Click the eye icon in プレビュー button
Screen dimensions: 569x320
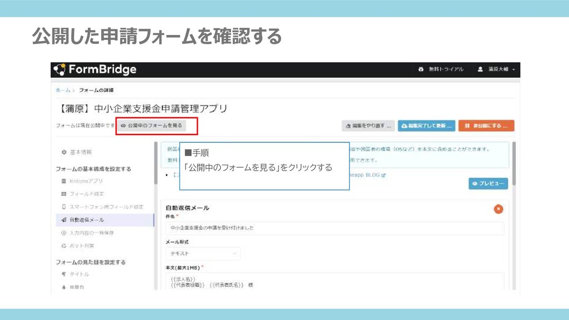click(475, 183)
